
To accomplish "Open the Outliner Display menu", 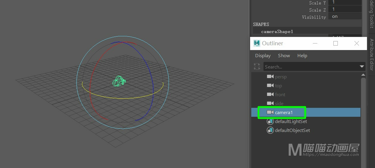I will coord(263,56).
